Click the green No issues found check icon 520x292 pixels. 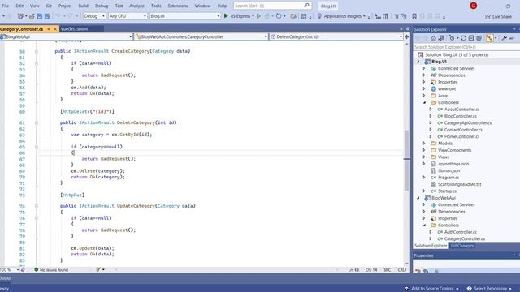(37, 269)
